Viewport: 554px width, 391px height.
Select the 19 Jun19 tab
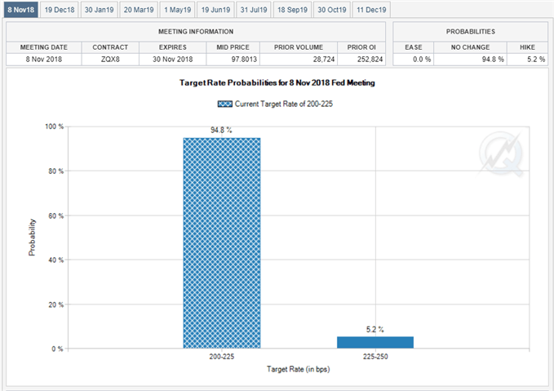(x=215, y=10)
